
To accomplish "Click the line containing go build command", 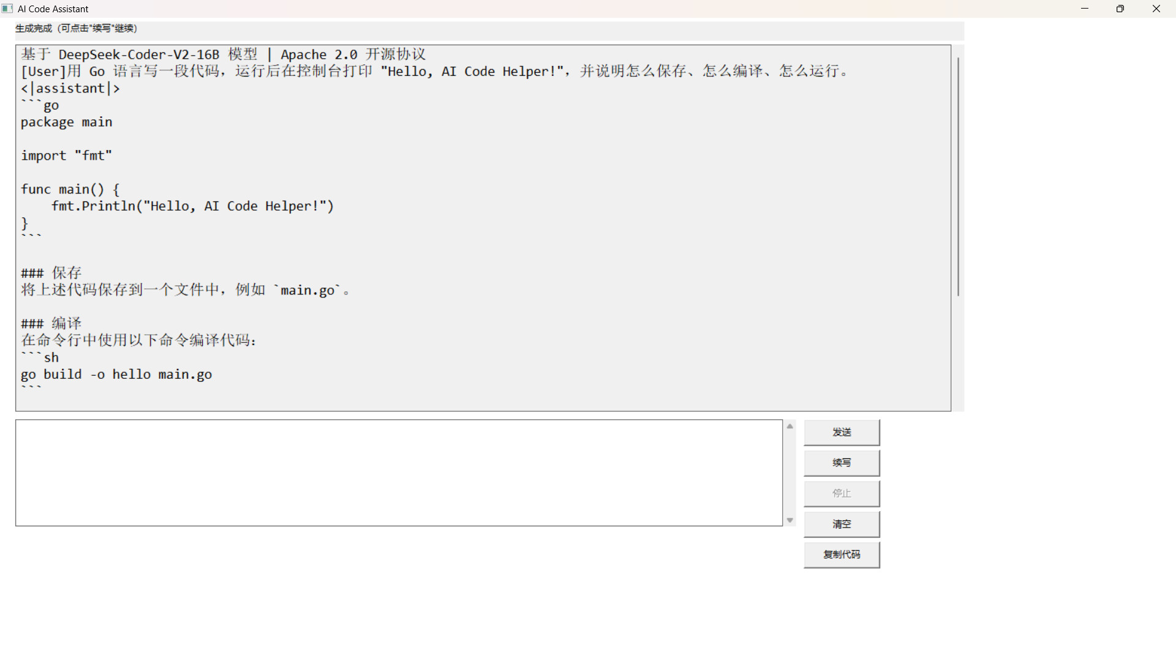I will pos(116,374).
